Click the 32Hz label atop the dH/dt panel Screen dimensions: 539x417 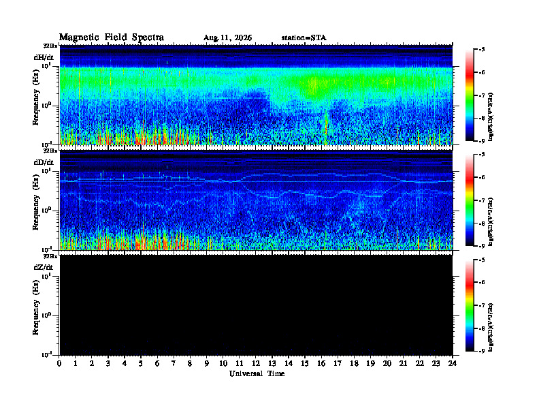pos(50,46)
